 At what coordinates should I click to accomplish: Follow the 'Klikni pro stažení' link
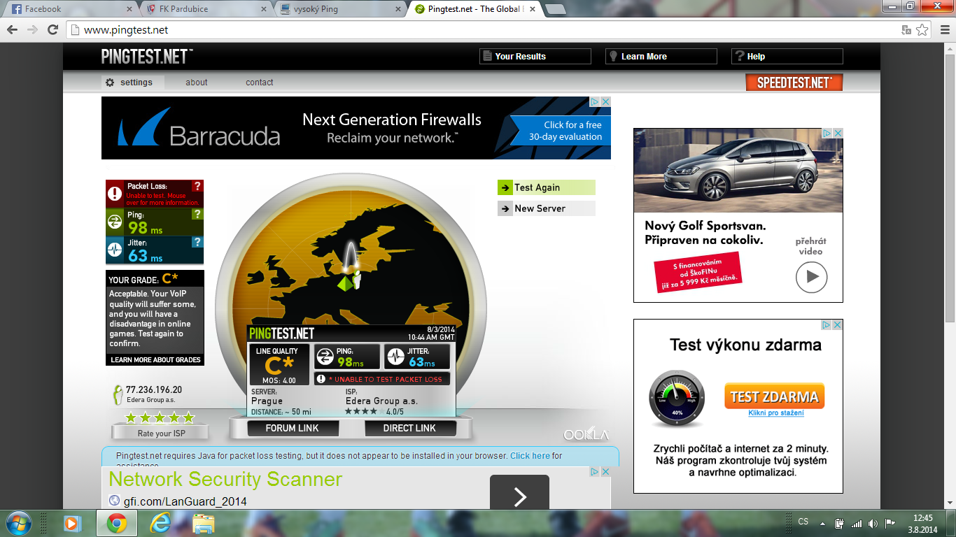[x=775, y=413]
